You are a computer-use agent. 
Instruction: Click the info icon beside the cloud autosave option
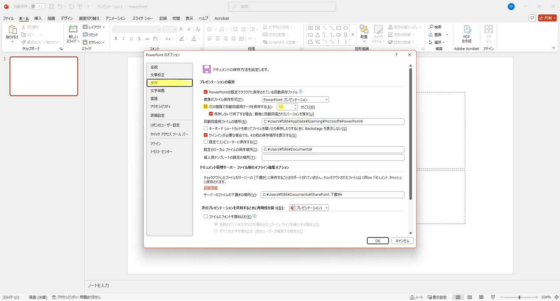[x=301, y=92]
